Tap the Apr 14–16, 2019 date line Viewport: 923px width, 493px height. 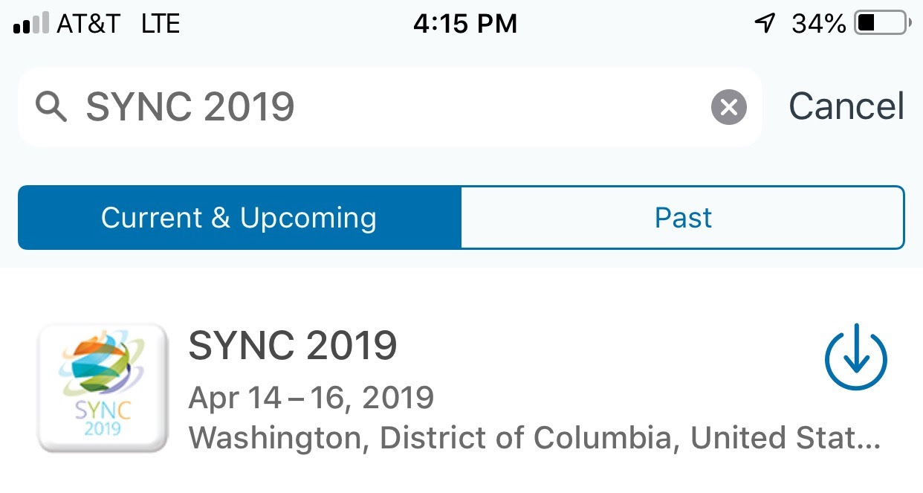[311, 398]
